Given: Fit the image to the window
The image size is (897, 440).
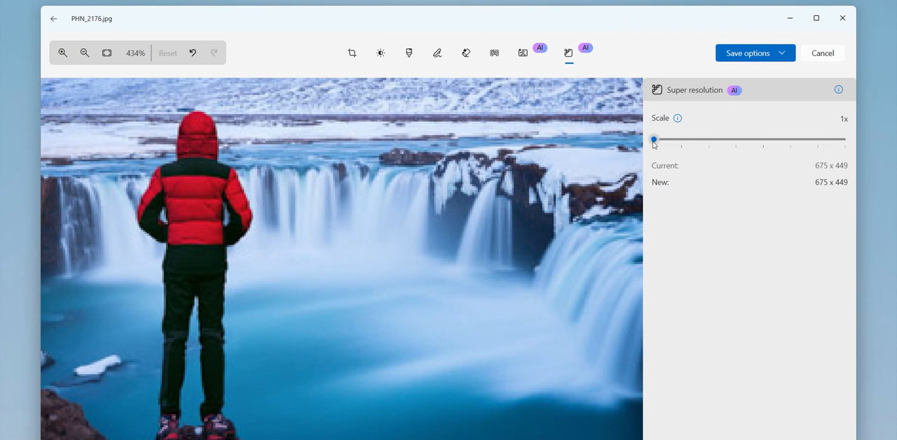Looking at the screenshot, I should 107,53.
